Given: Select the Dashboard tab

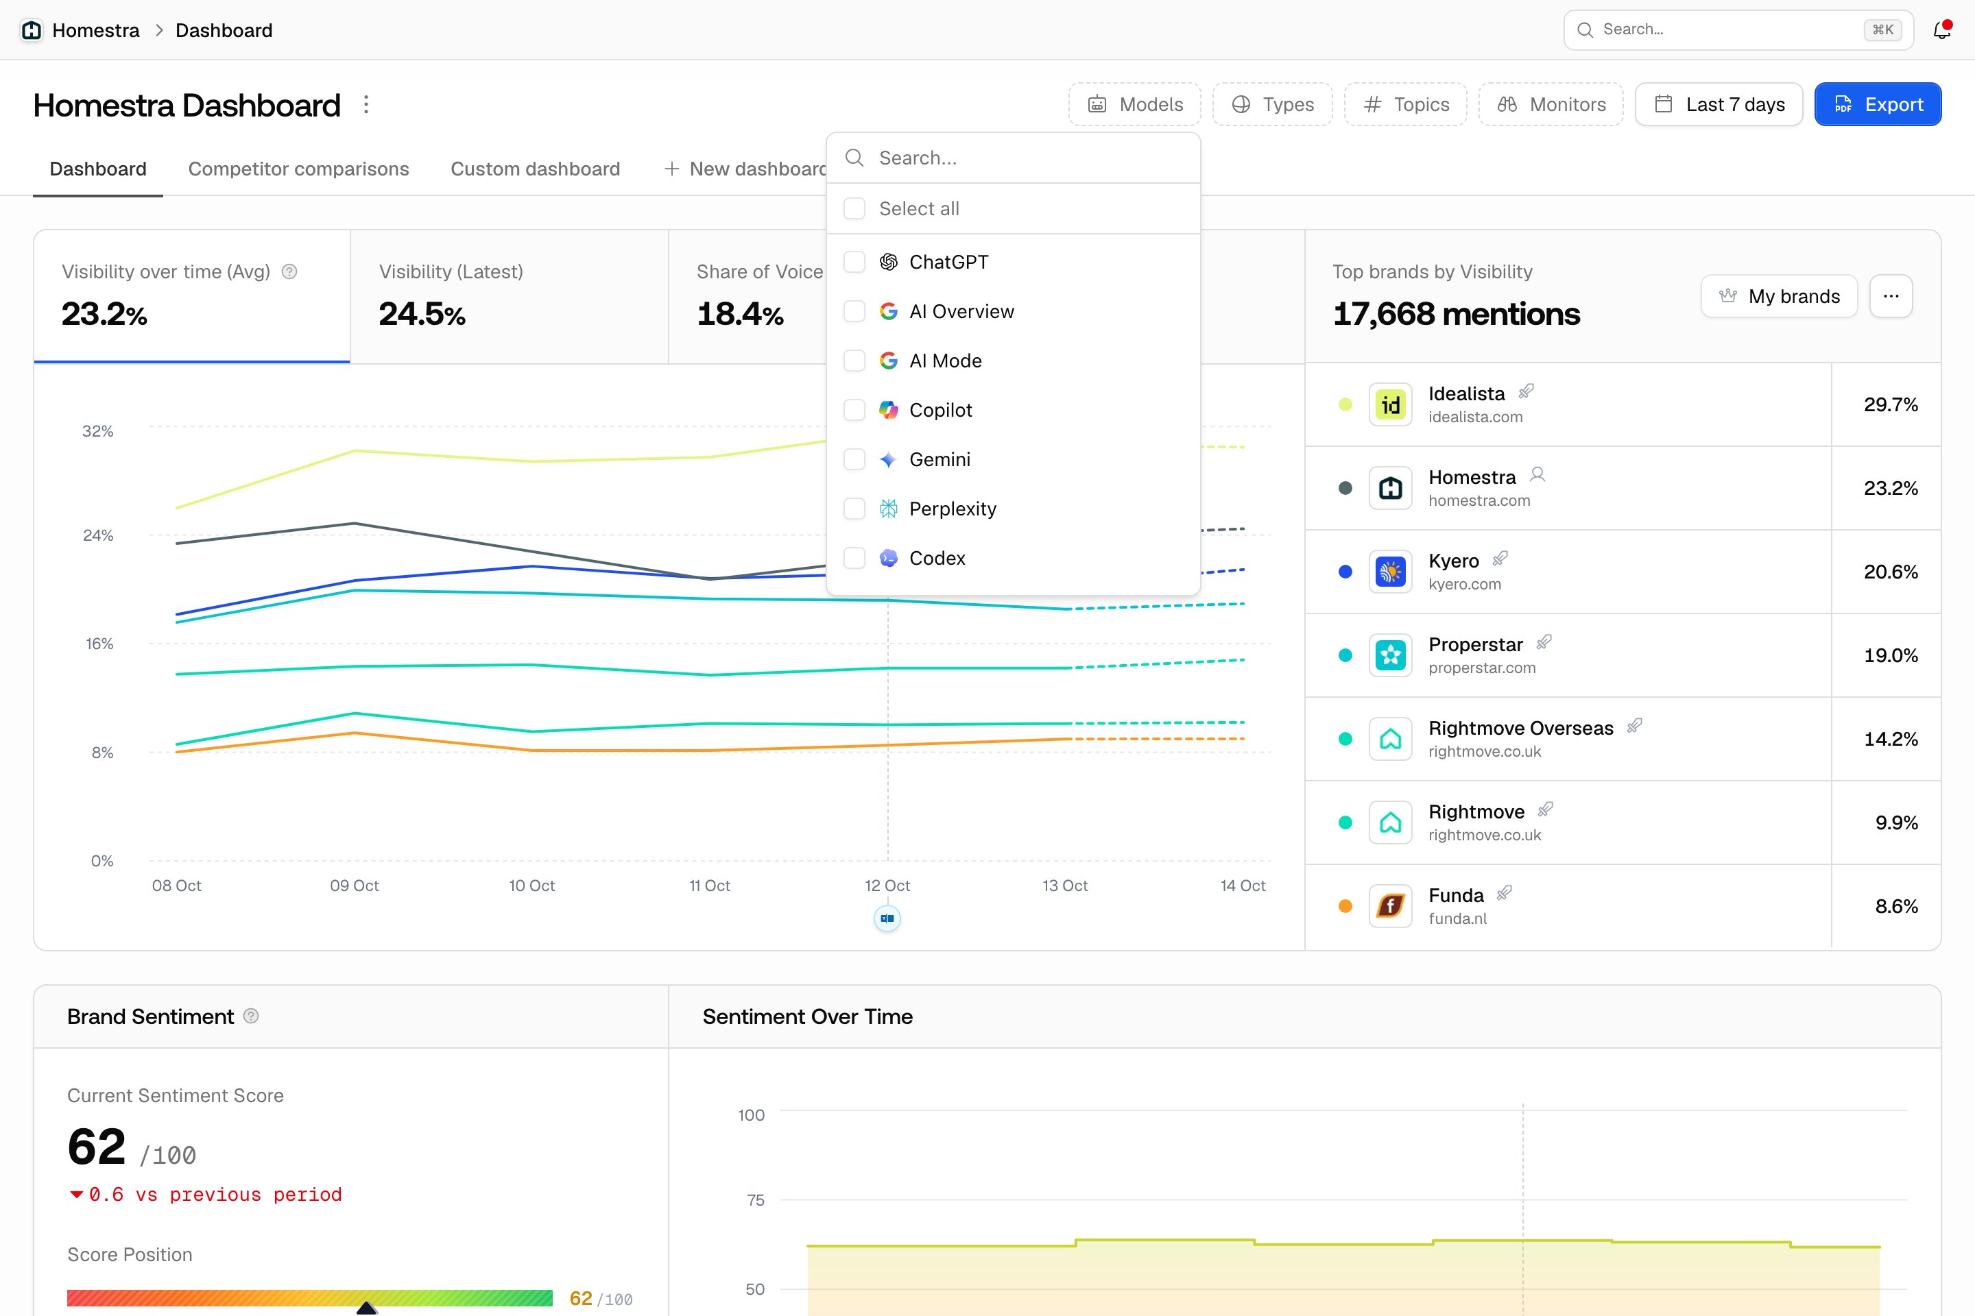Looking at the screenshot, I should 97,169.
